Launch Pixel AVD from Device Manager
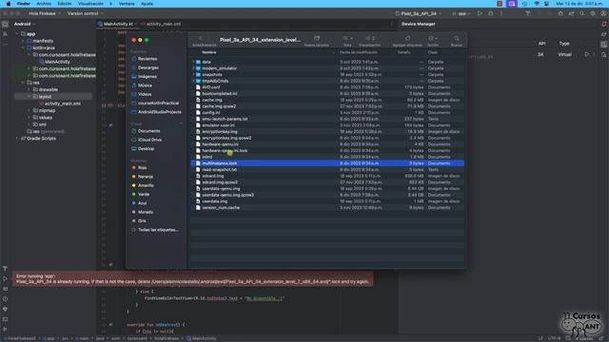 click(x=586, y=55)
